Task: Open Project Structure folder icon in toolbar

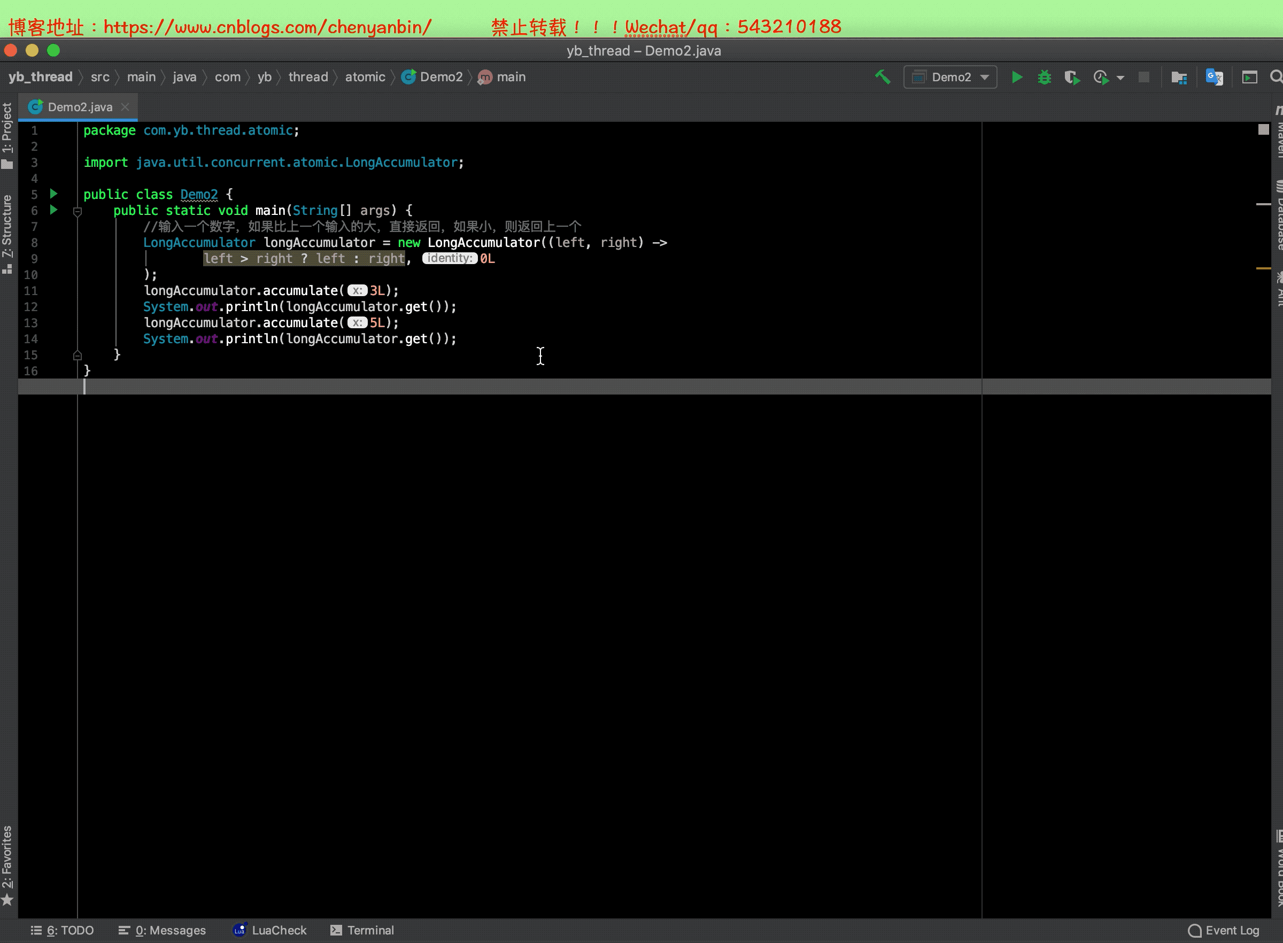Action: tap(1179, 77)
